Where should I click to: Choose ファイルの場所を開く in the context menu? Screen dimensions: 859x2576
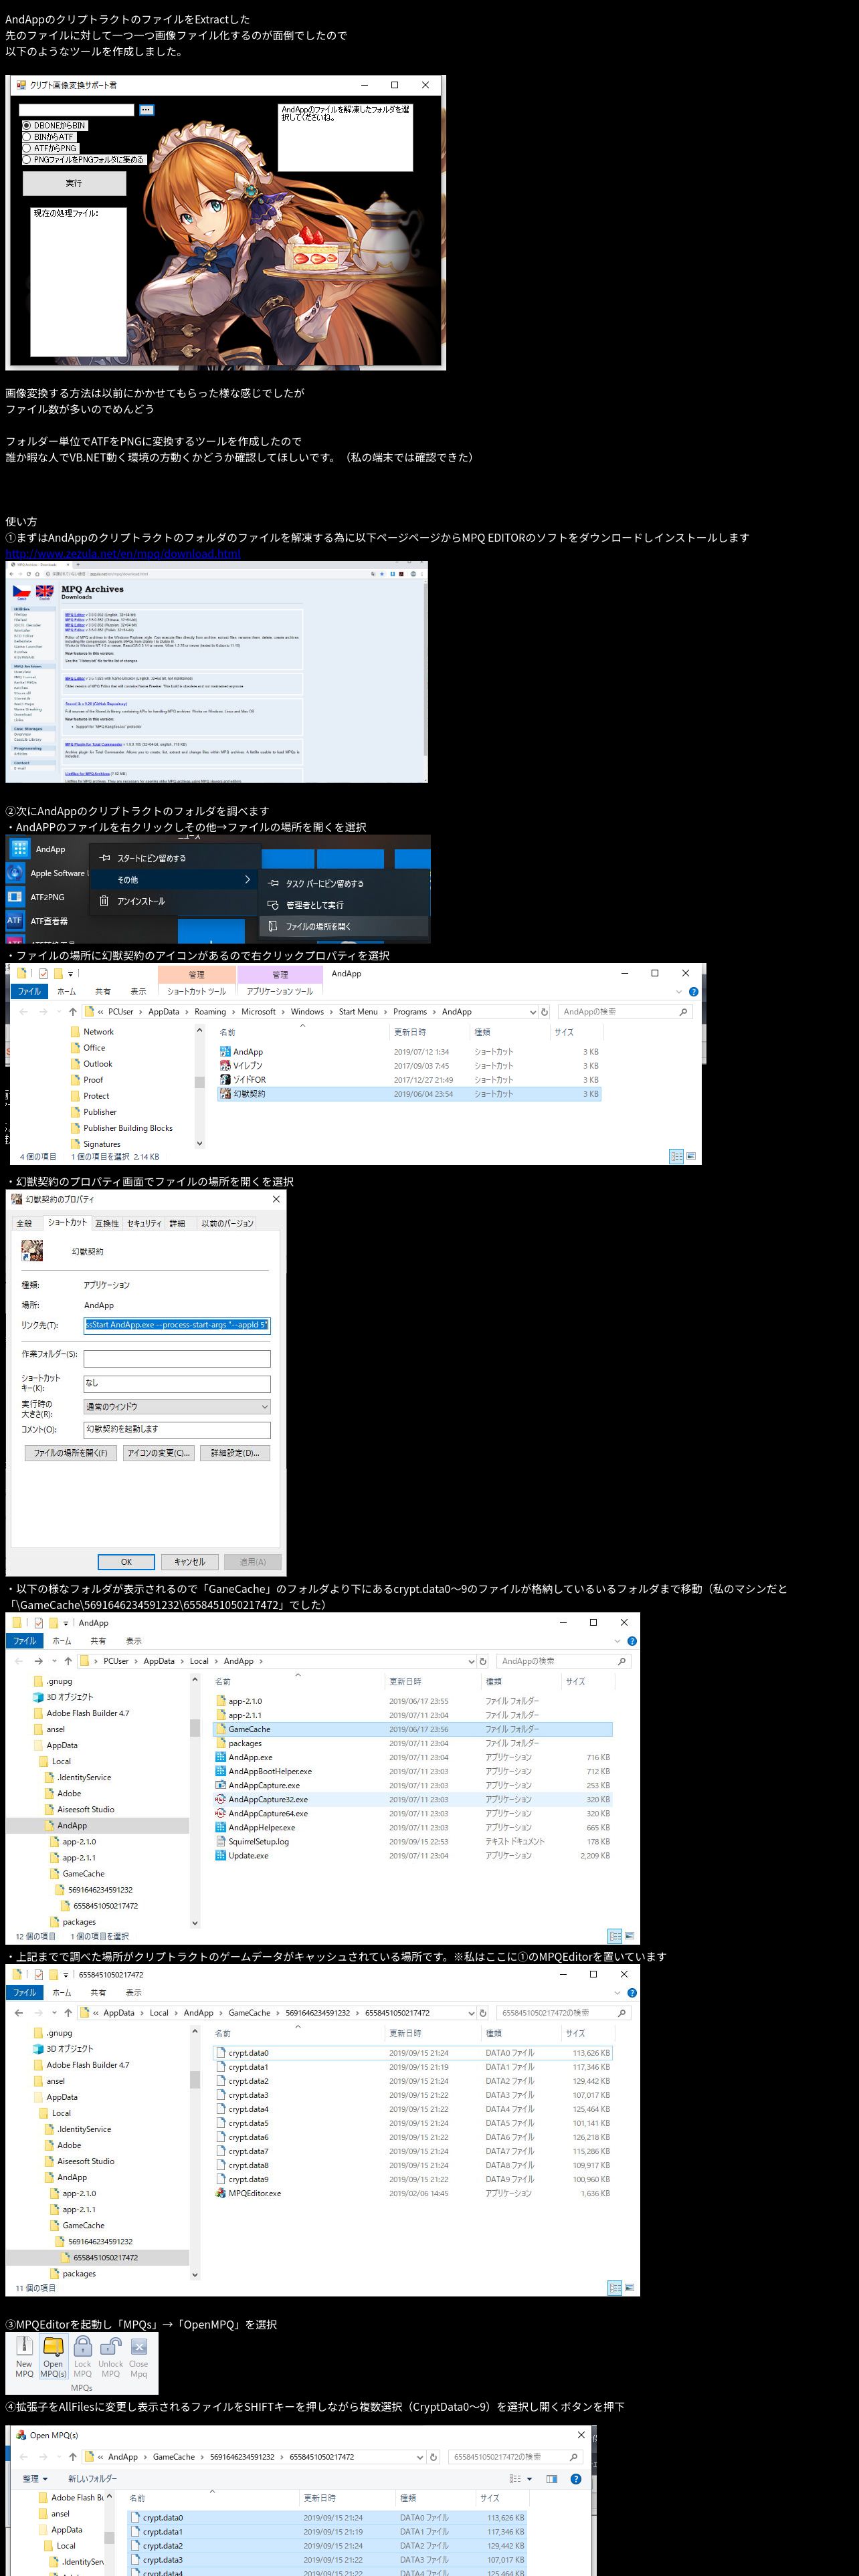344,926
